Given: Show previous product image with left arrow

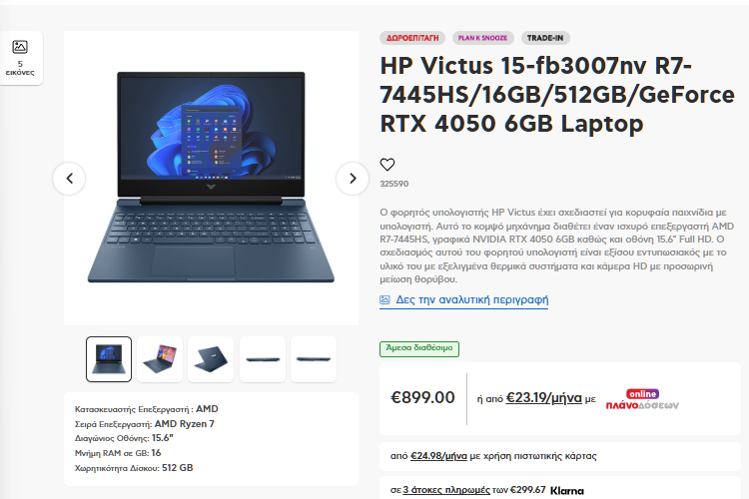Looking at the screenshot, I should tap(69, 179).
